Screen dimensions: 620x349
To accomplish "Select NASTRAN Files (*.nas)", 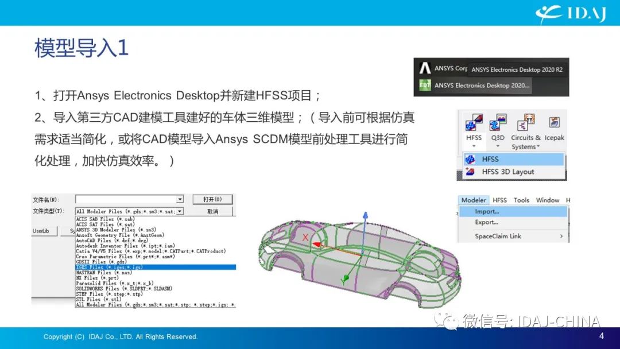I will click(156, 273).
